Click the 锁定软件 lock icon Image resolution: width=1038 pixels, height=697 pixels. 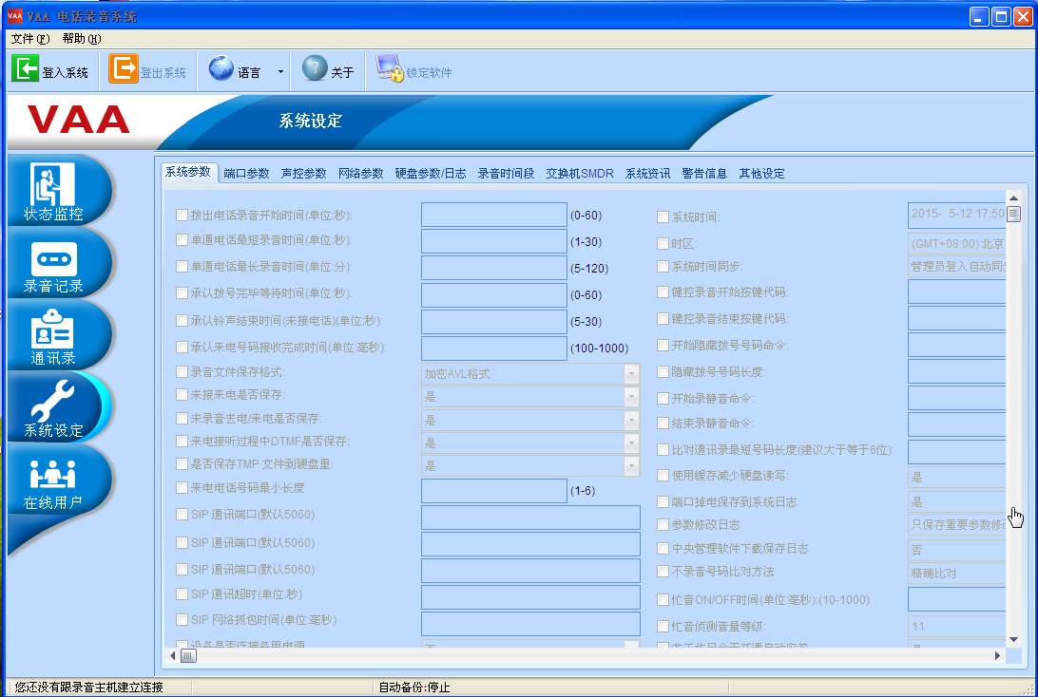tap(390, 68)
